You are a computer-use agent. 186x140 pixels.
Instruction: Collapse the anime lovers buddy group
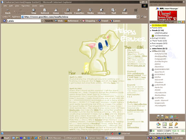(x=151, y=49)
